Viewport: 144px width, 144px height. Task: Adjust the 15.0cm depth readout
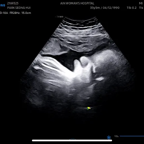tap(26, 13)
